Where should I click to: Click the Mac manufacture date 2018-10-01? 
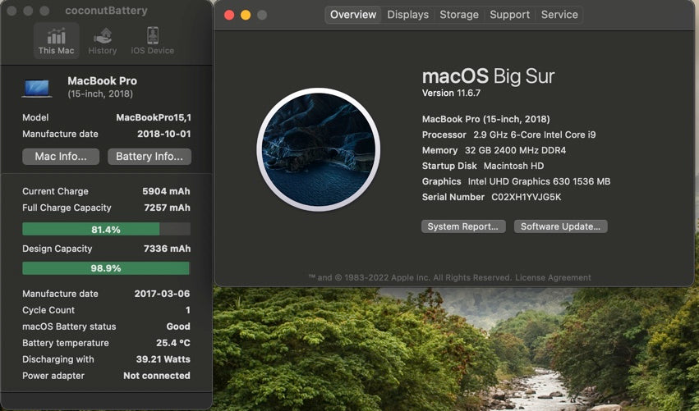164,134
